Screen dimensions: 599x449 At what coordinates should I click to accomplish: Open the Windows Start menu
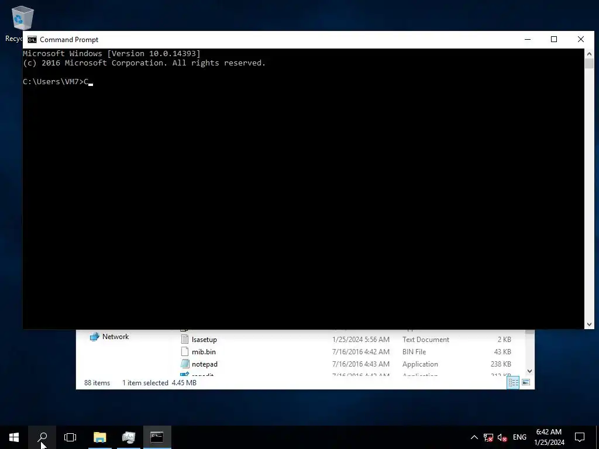14,437
